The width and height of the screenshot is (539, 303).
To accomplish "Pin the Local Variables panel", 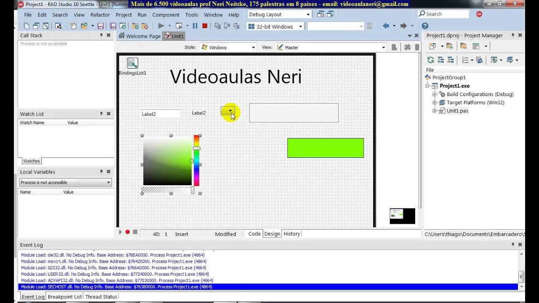I will click(x=101, y=172).
